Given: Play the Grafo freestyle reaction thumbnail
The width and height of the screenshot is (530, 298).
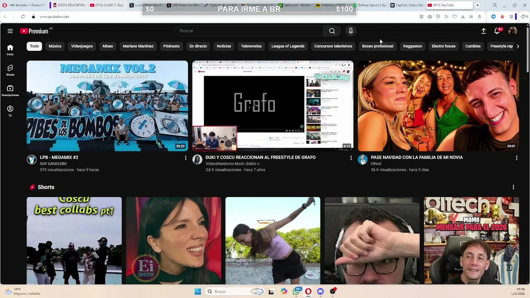Looking at the screenshot, I should [x=273, y=106].
